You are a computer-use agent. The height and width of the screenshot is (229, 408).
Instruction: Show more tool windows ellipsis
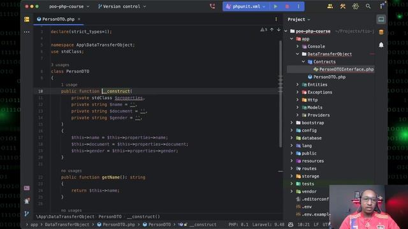[x=27, y=32]
